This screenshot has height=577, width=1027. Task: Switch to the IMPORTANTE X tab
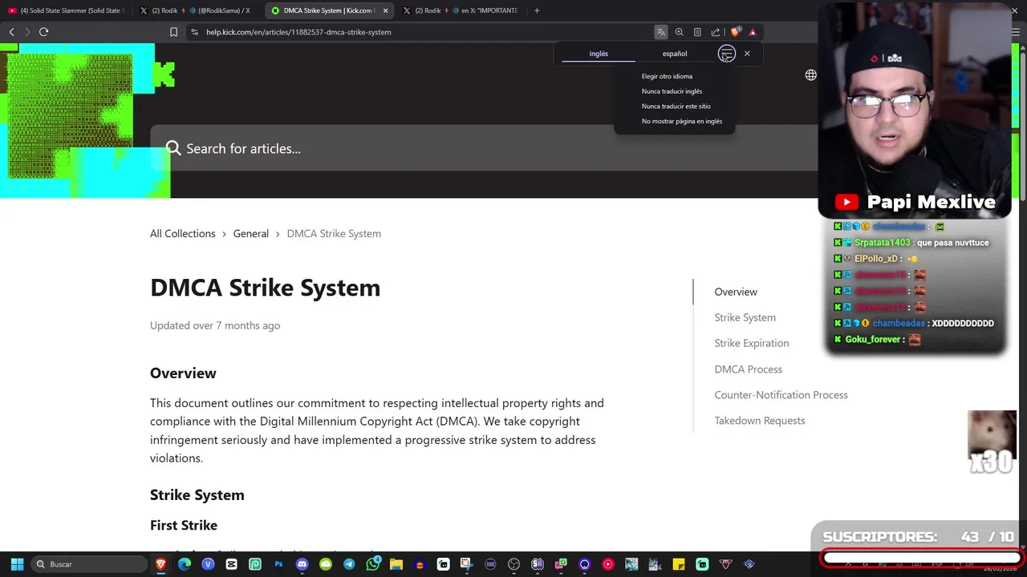(x=461, y=10)
